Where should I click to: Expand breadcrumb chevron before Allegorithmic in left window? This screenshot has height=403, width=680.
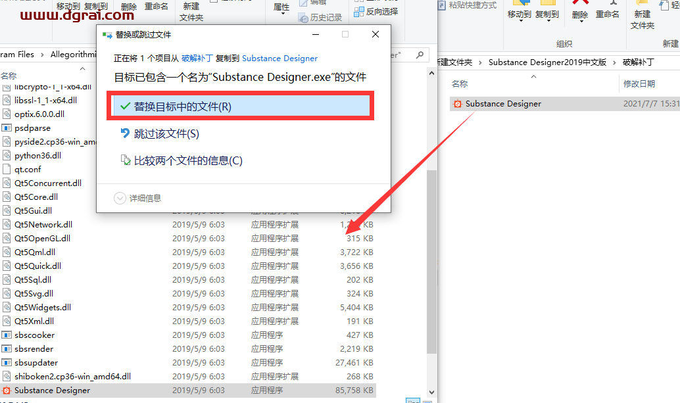tap(42, 55)
